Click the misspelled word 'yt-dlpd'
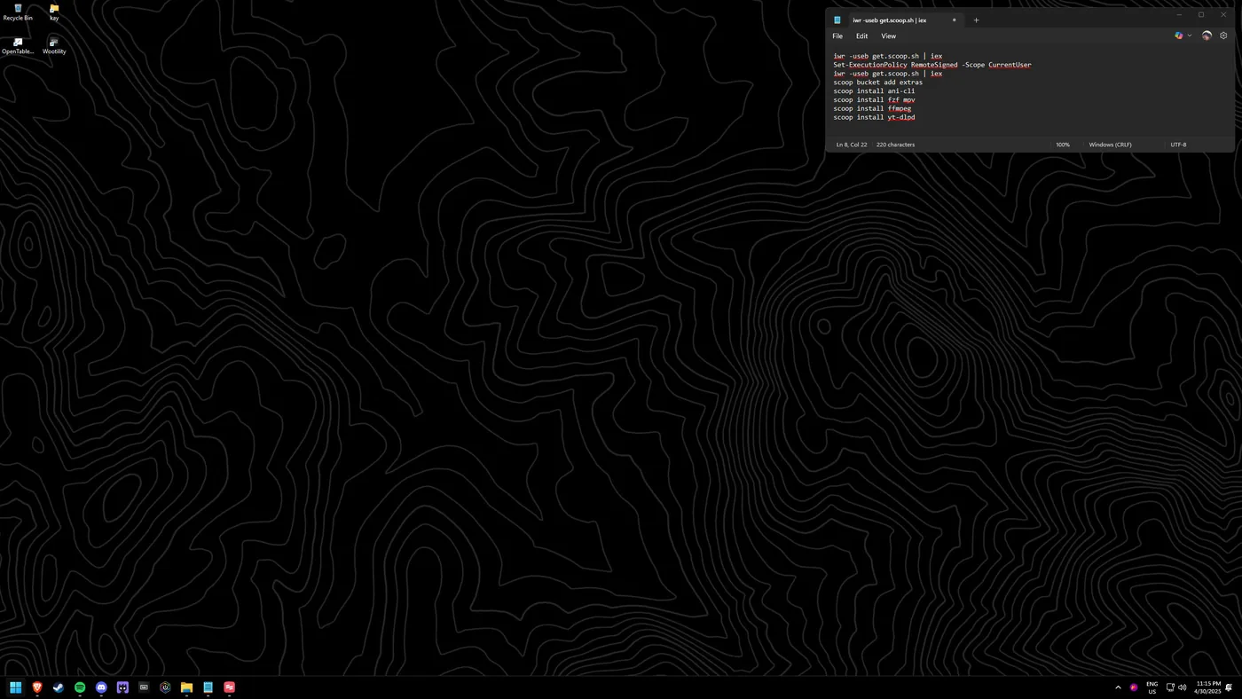Image resolution: width=1242 pixels, height=699 pixels. pos(901,117)
